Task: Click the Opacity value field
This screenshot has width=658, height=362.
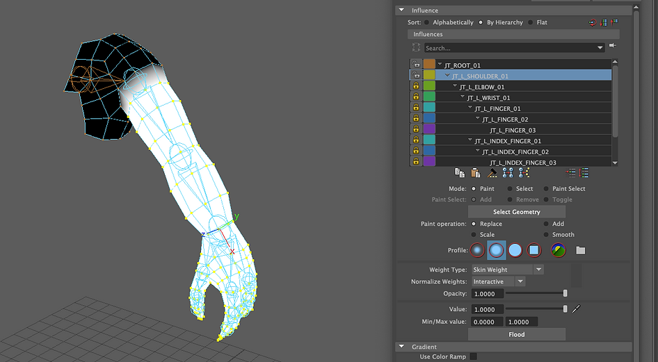Action: [x=487, y=294]
